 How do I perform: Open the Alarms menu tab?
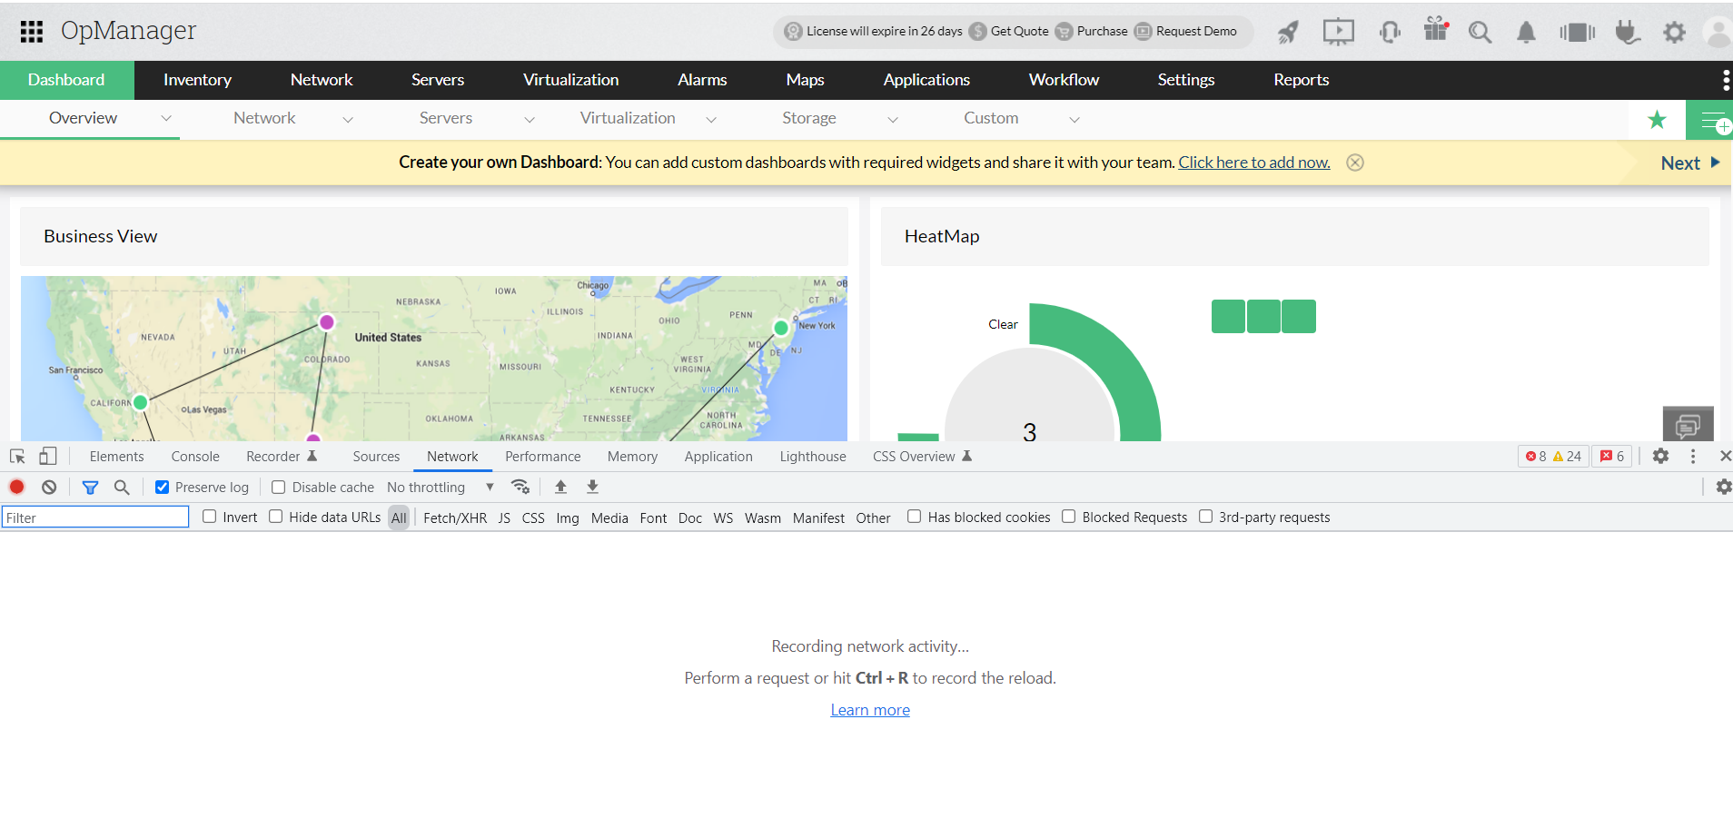701,80
